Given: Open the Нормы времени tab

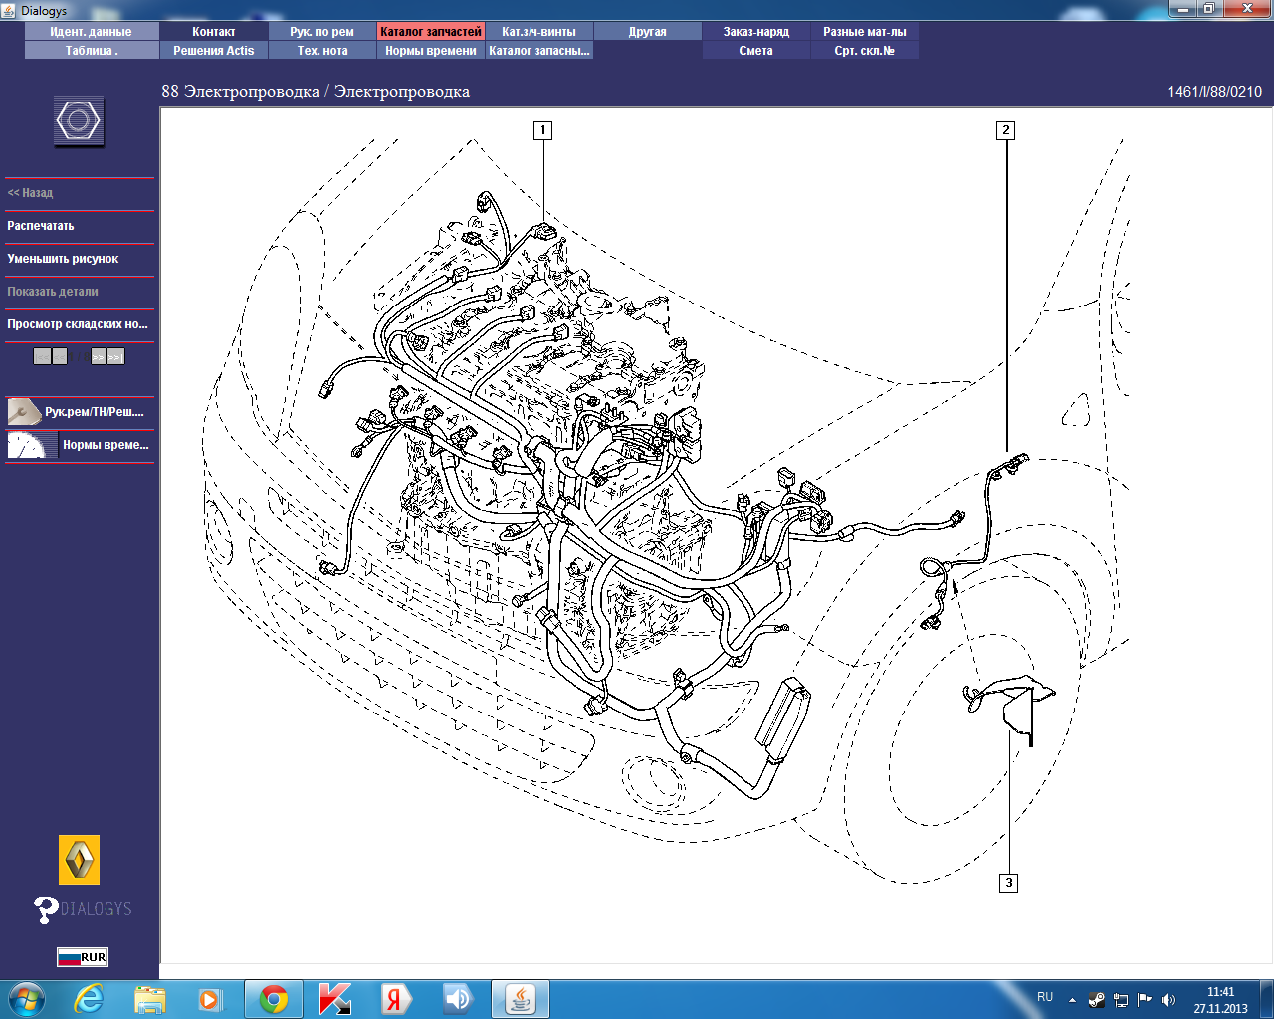Looking at the screenshot, I should (x=431, y=51).
